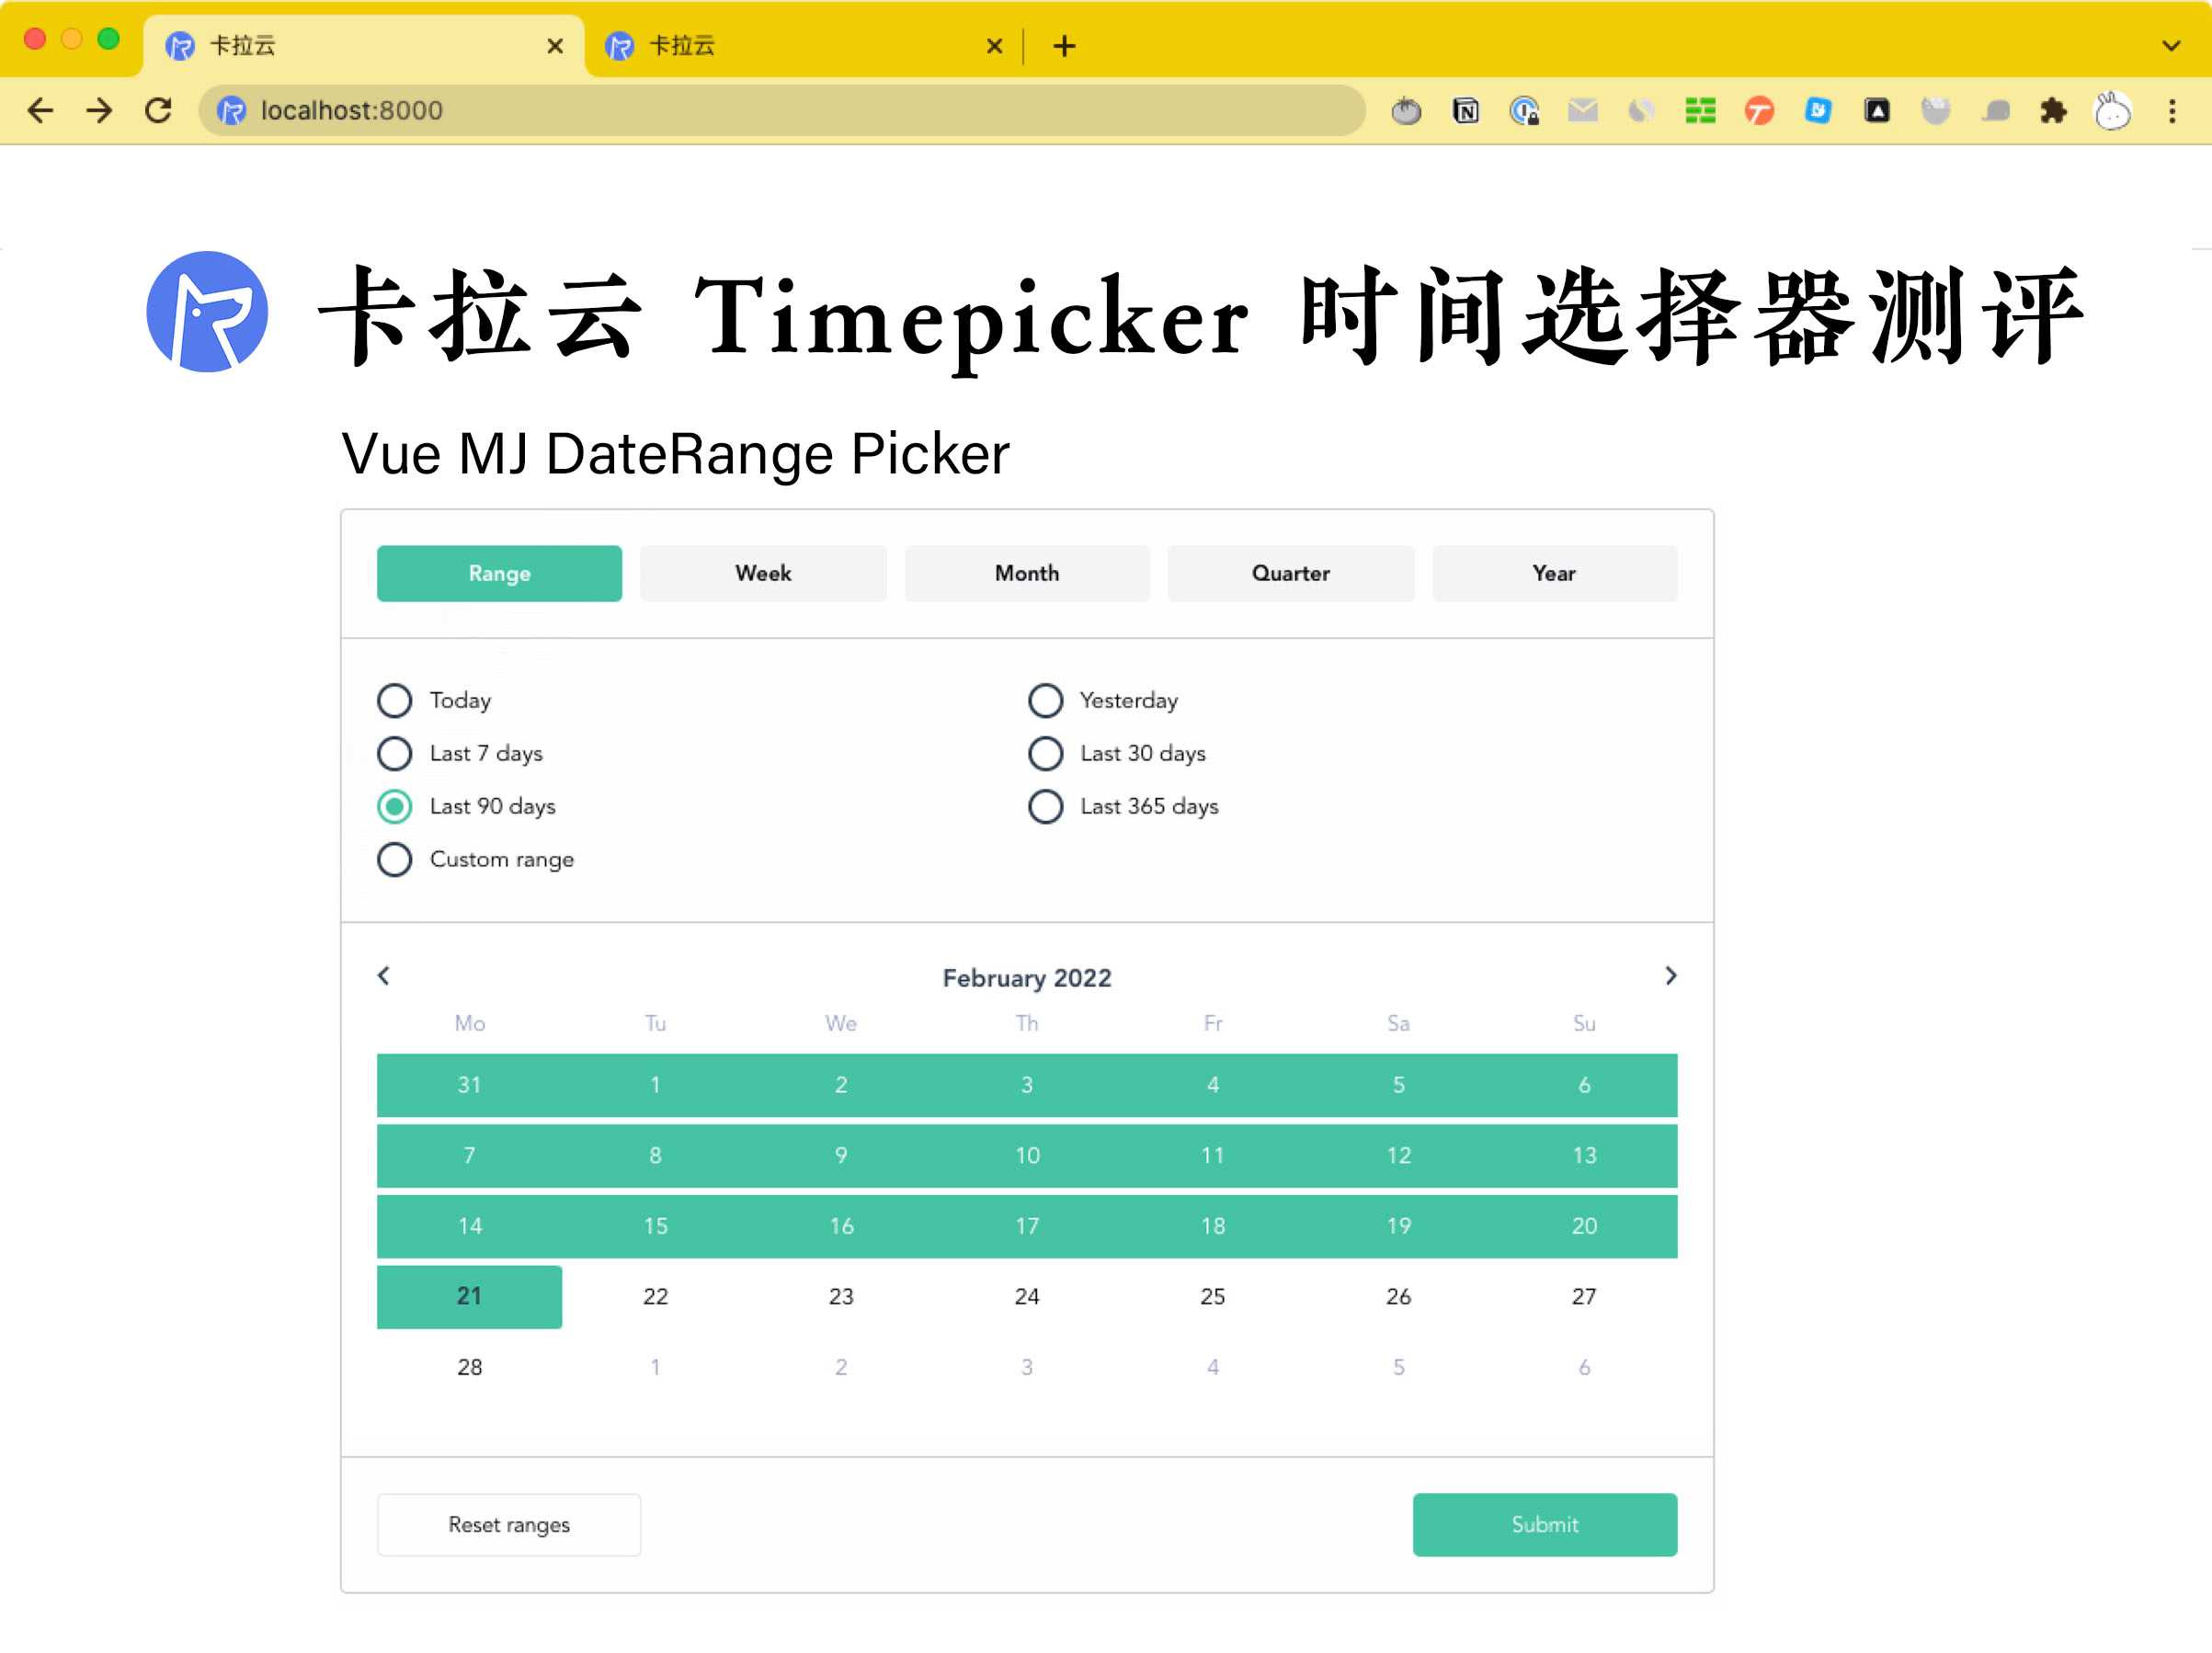Select the Year view tab
The height and width of the screenshot is (1653, 2212).
pyautogui.click(x=1556, y=575)
